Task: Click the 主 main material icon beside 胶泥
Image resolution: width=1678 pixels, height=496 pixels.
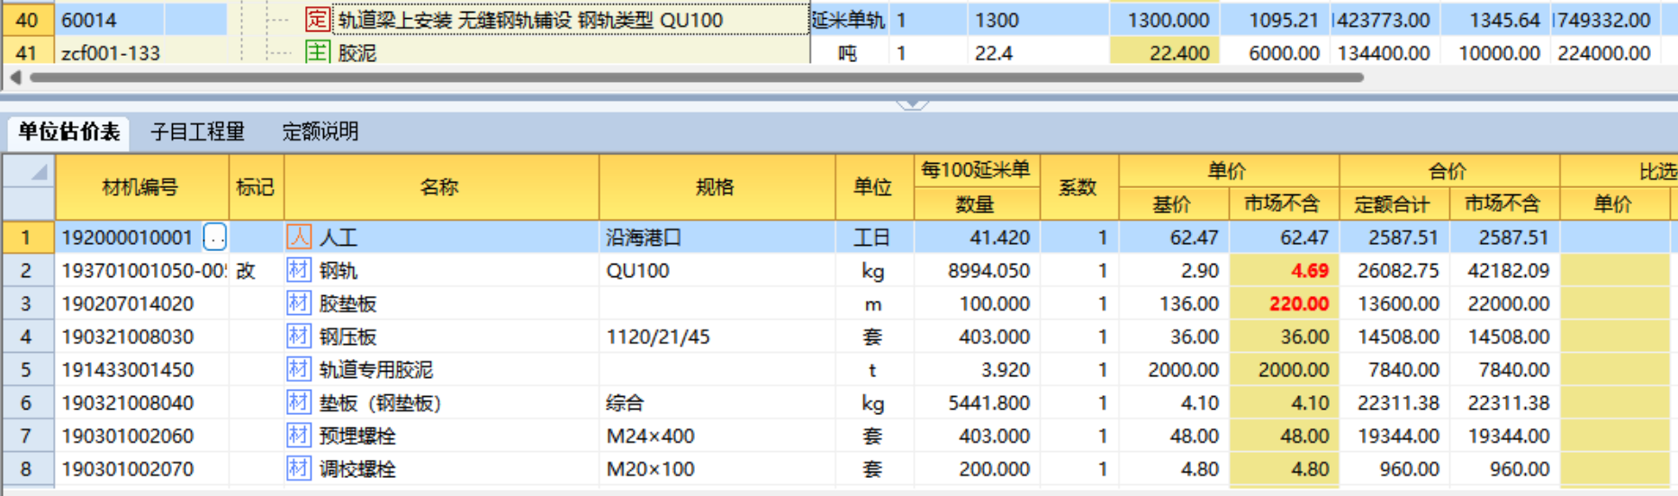Action: coord(317,52)
